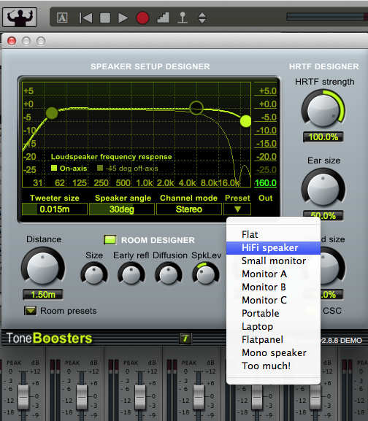Open the Room presets dropdown

31,311
